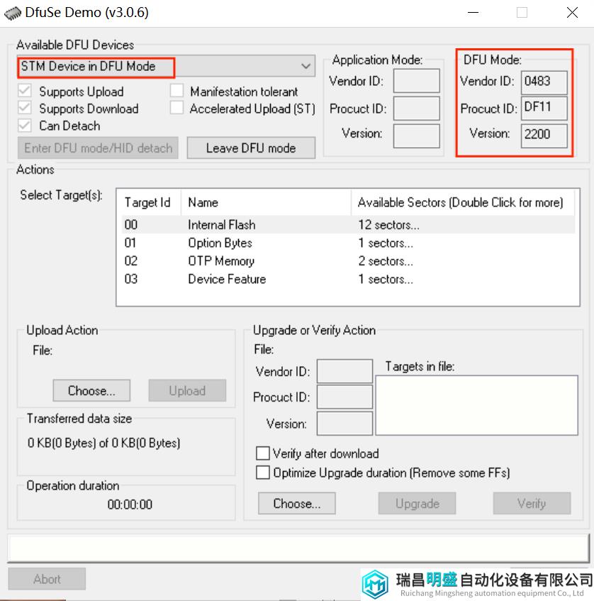Image resolution: width=594 pixels, height=601 pixels.
Task: Select the Device Feature target row
Action: 348,279
